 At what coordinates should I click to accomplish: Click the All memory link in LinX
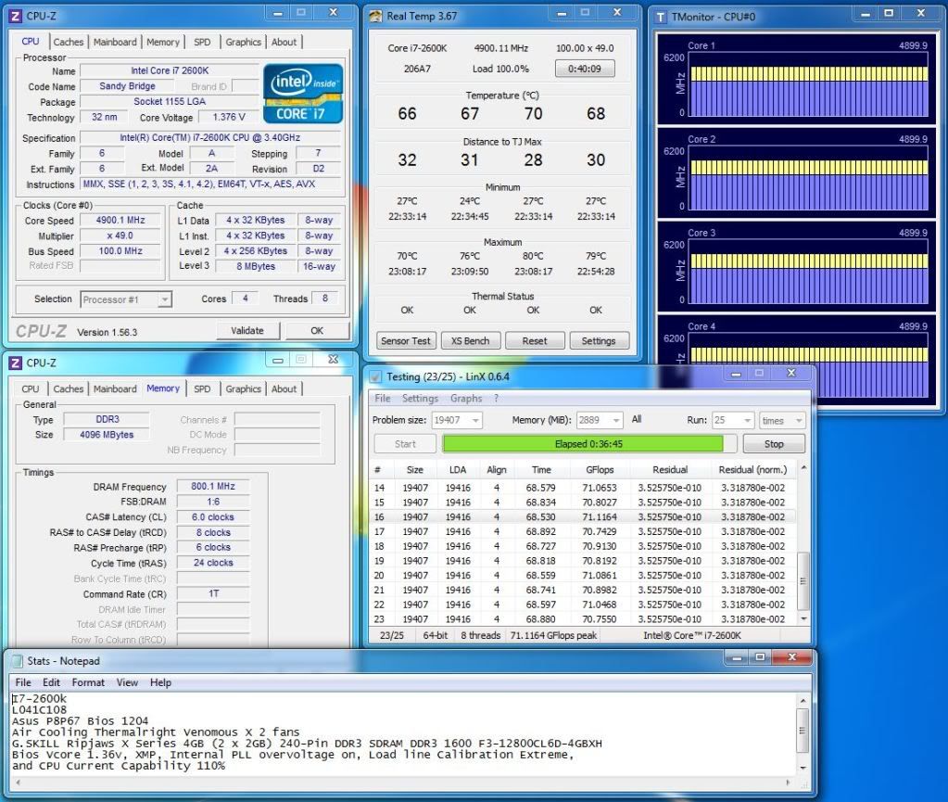[x=637, y=419]
